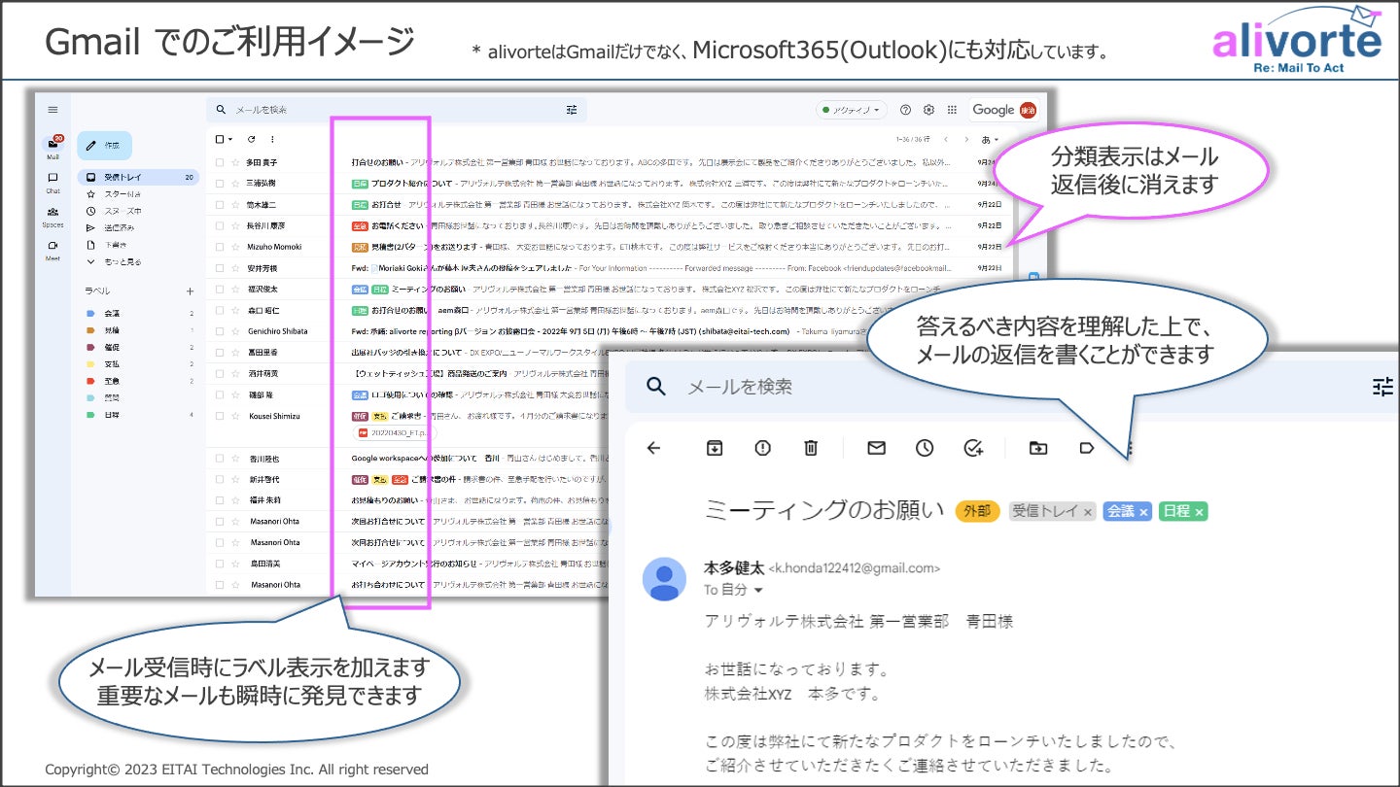Screen dimensions: 1400x787
Task: Open the inbox toolbar more options menu
Action: point(272,140)
